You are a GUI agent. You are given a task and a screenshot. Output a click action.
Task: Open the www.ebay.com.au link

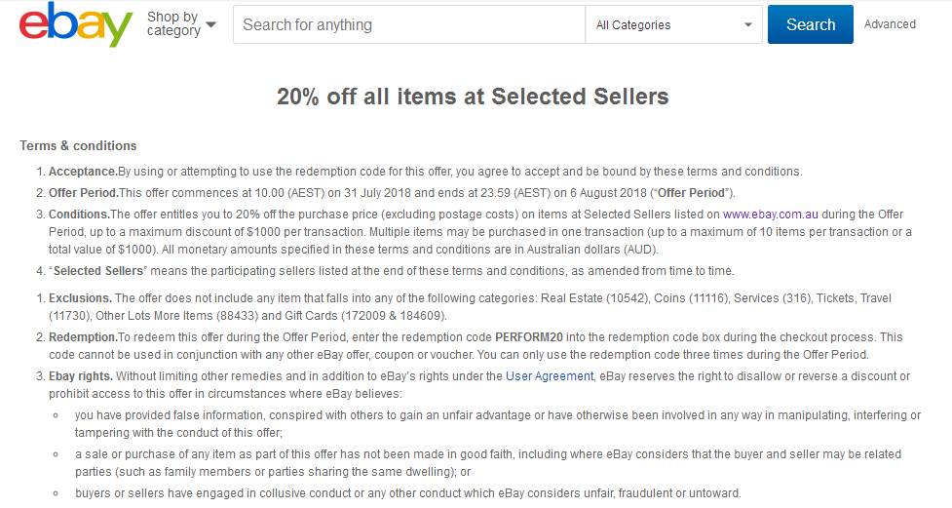[771, 215]
